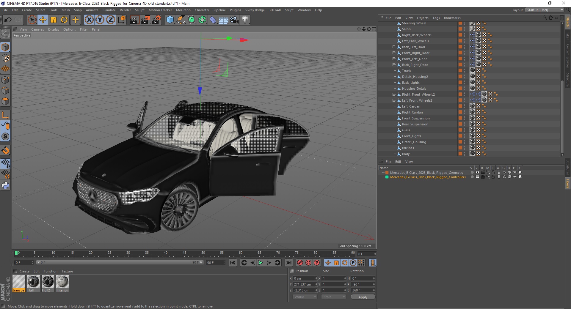The image size is (571, 309).
Task: Toggle Trunk object layer color square
Action: point(460,71)
